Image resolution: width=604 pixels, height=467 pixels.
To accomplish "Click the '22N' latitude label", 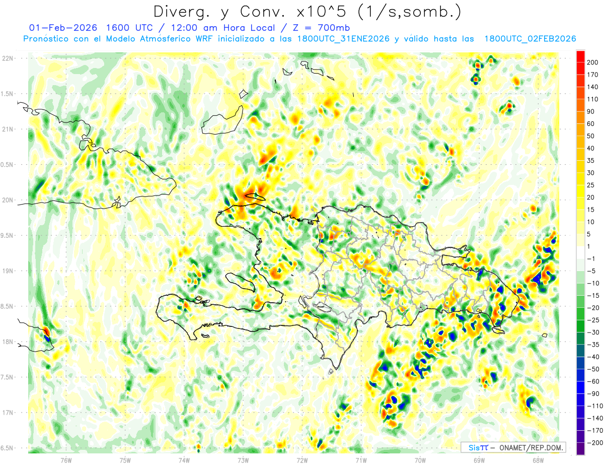I will click(8, 58).
